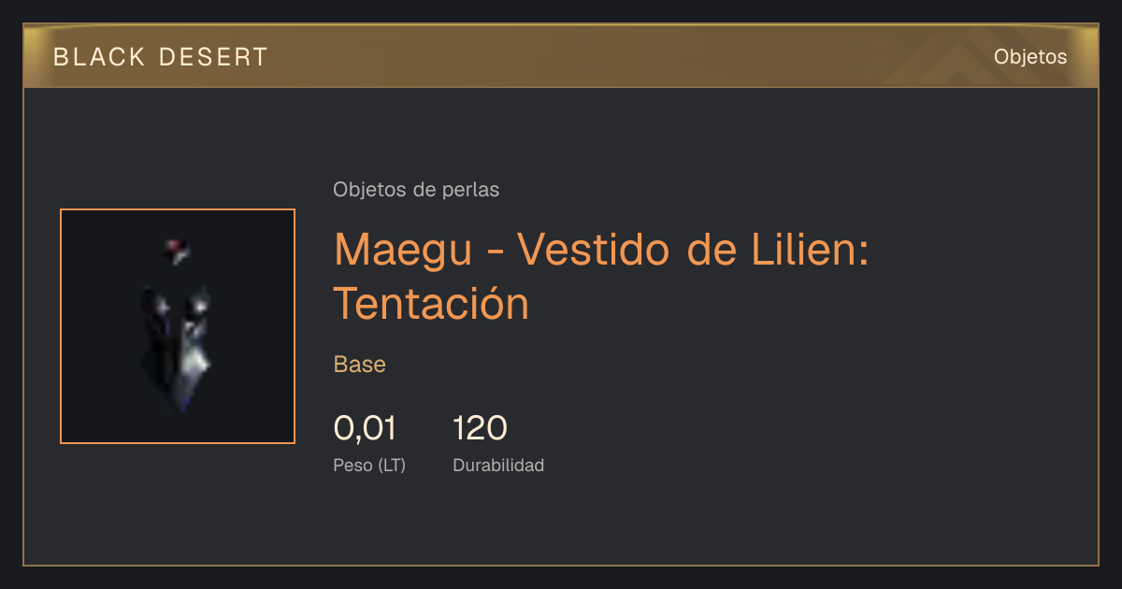The width and height of the screenshot is (1122, 589).
Task: Click the 120 durability value
Action: [x=480, y=428]
